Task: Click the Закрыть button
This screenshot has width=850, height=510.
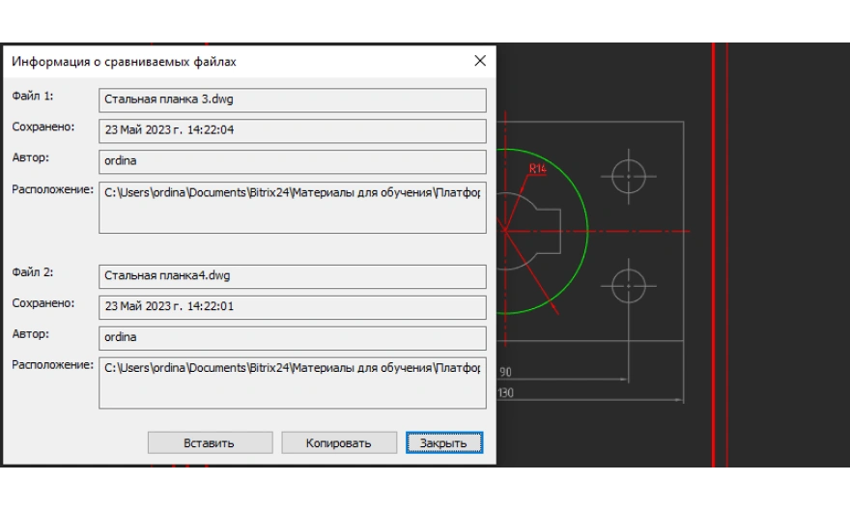Action: point(443,443)
